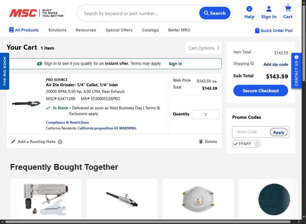Open the All Products menu
The width and height of the screenshot is (306, 224).
(x=24, y=30)
